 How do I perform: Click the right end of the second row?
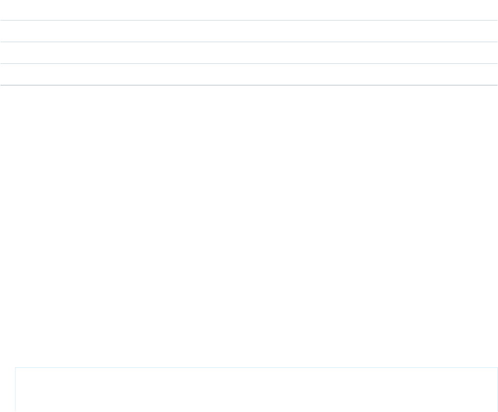[x=489, y=31]
